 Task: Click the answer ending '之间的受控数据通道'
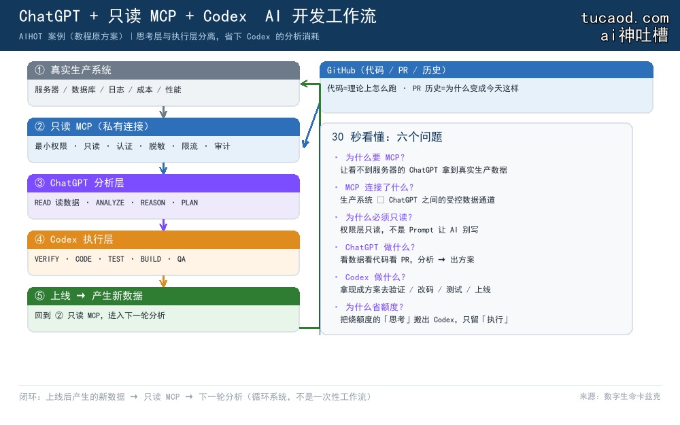418,200
